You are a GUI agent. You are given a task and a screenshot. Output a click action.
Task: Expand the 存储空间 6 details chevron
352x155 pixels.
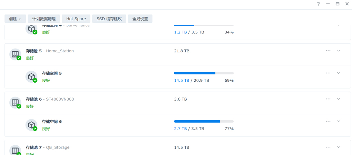click(339, 121)
